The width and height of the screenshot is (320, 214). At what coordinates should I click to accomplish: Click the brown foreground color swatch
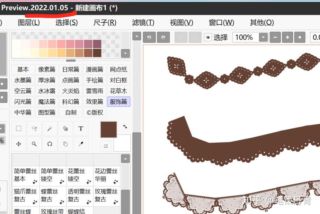click(109, 130)
